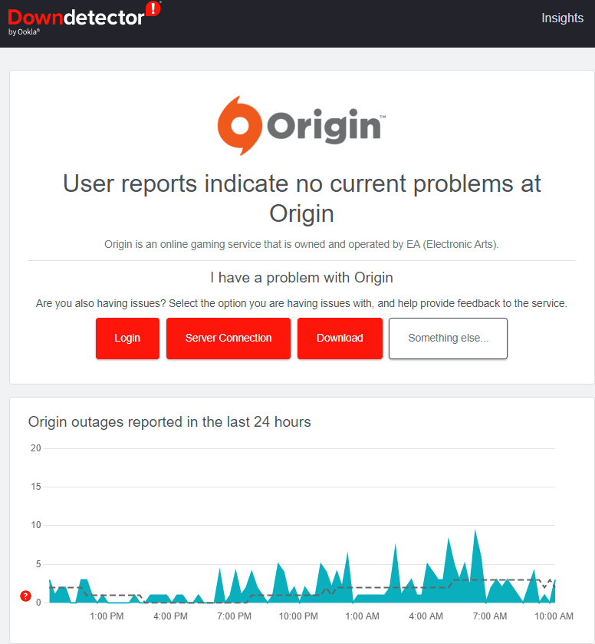595x644 pixels.
Task: Click the Origin swirl logo
Action: tap(240, 126)
